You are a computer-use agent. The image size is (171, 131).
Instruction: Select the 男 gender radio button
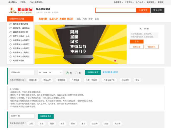67,73
